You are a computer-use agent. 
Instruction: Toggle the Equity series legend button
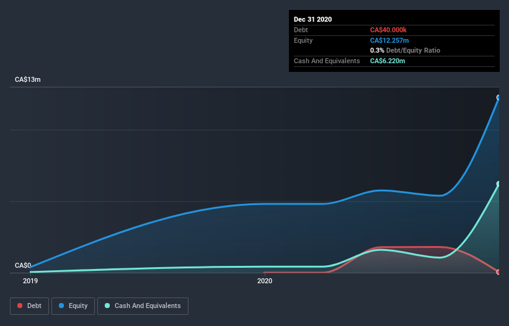73,306
